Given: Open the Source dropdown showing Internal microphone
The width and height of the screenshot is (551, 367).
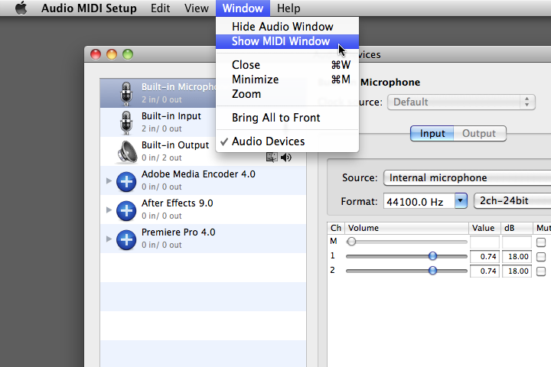Looking at the screenshot, I should [467, 178].
